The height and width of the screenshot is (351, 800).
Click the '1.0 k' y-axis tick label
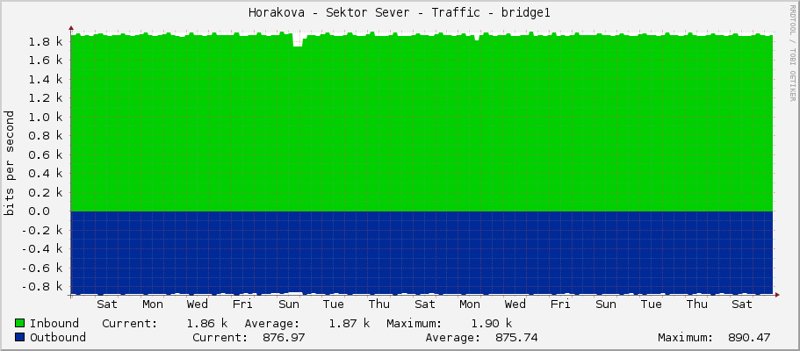click(46, 117)
